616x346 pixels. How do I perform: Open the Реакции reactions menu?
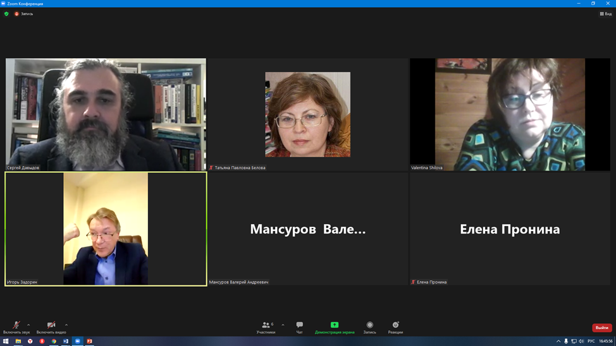coord(395,326)
